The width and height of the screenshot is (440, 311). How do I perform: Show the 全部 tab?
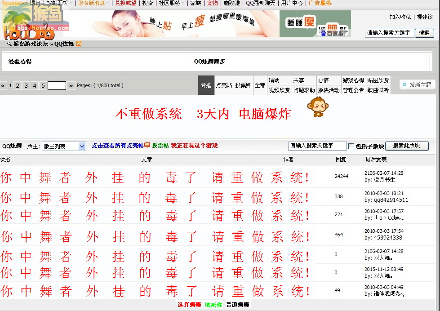click(x=260, y=85)
